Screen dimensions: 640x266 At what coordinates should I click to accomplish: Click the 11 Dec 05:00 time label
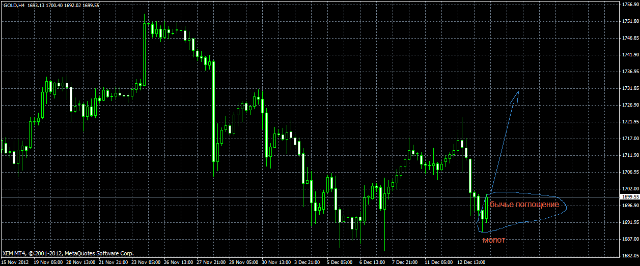(439, 262)
